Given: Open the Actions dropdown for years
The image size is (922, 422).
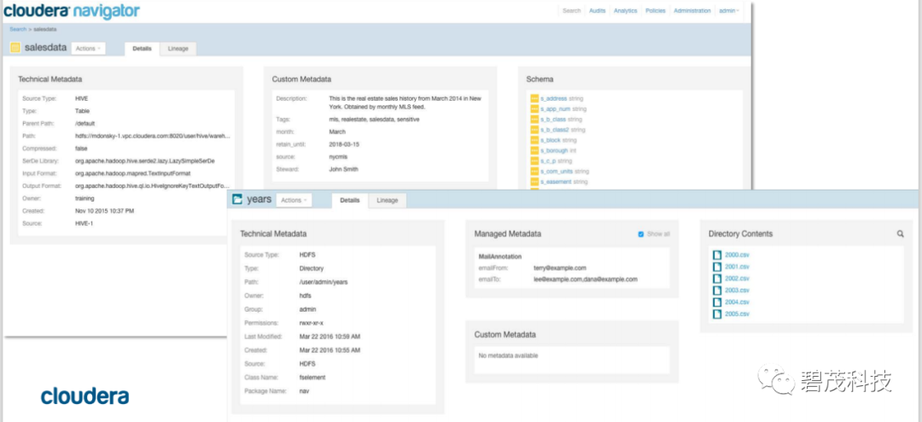Looking at the screenshot, I should tap(294, 200).
